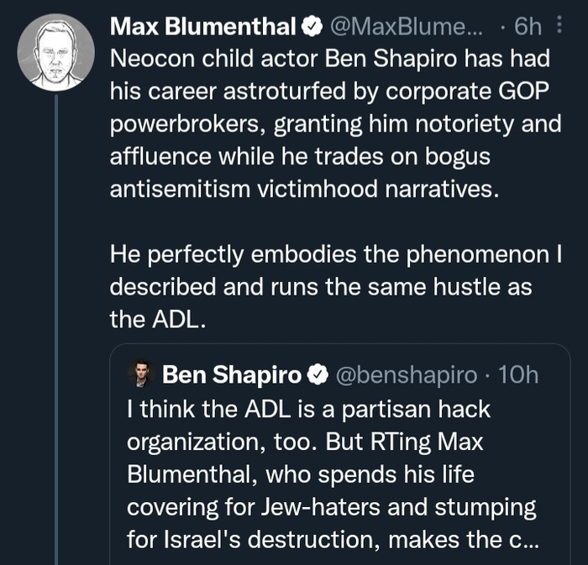
Task: Select the 'the ADL.' closing line
Action: click(x=157, y=318)
